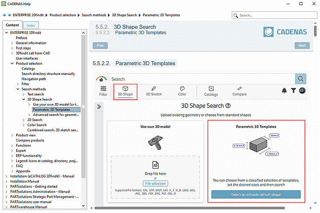Open the 3D Shape Search heading link
This screenshot has height=213, width=320.
click(135, 27)
